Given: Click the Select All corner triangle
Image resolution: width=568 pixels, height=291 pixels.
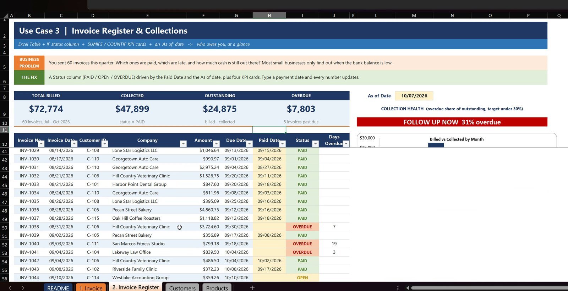Looking at the screenshot, I should pyautogui.click(x=6, y=15).
